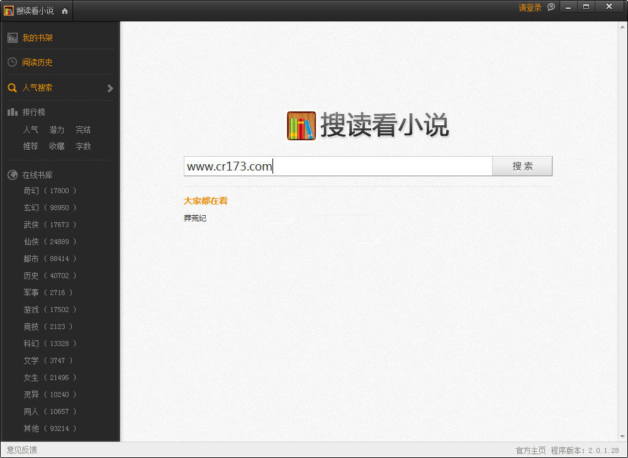Image resolution: width=628 pixels, height=458 pixels.
Task: Open the 推荐 ranking category
Action: pos(30,146)
